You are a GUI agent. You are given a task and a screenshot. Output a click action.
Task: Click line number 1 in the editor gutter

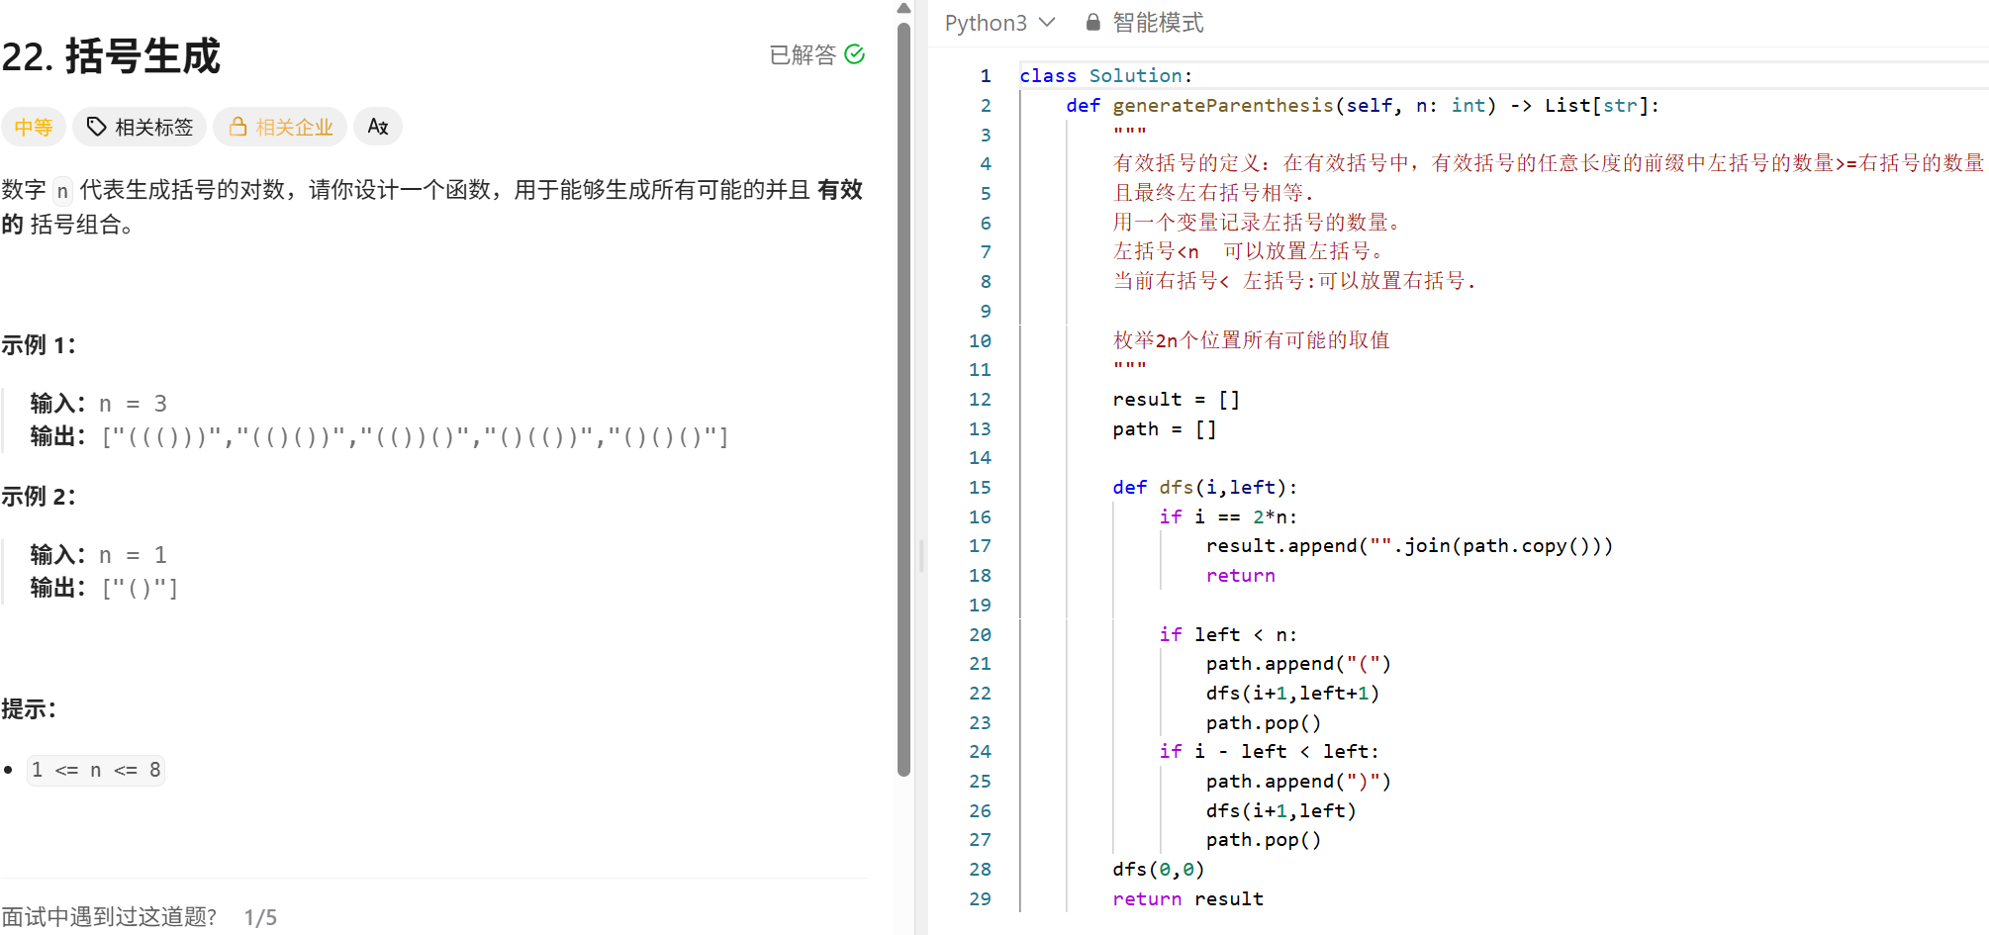click(x=986, y=76)
